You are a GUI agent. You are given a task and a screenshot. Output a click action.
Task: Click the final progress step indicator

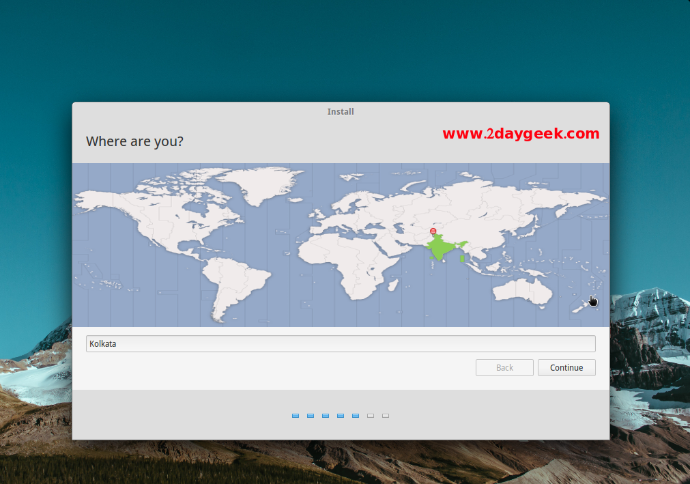pos(386,415)
